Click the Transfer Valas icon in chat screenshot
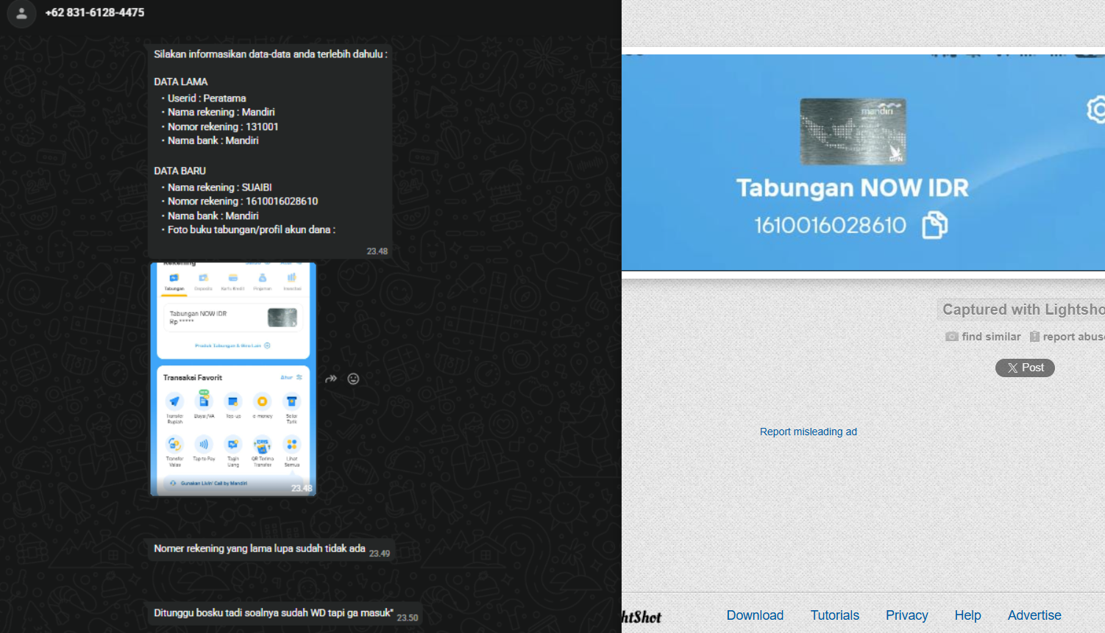 tap(174, 445)
